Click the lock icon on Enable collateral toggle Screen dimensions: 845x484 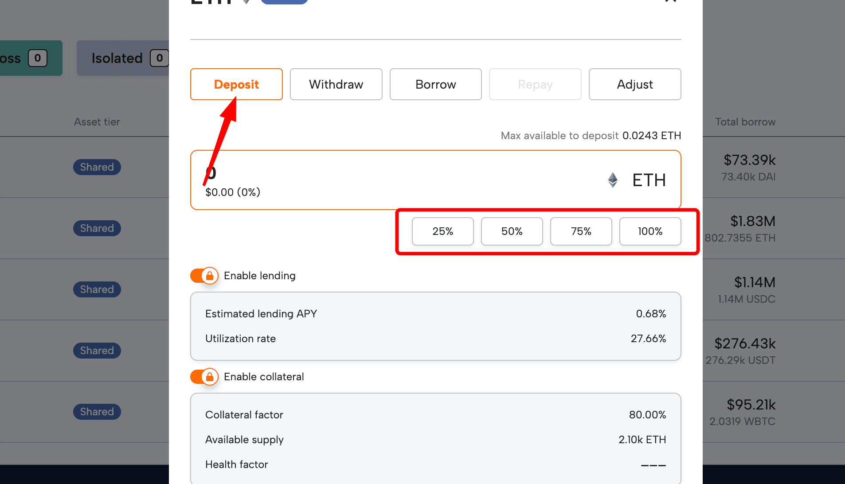(210, 377)
